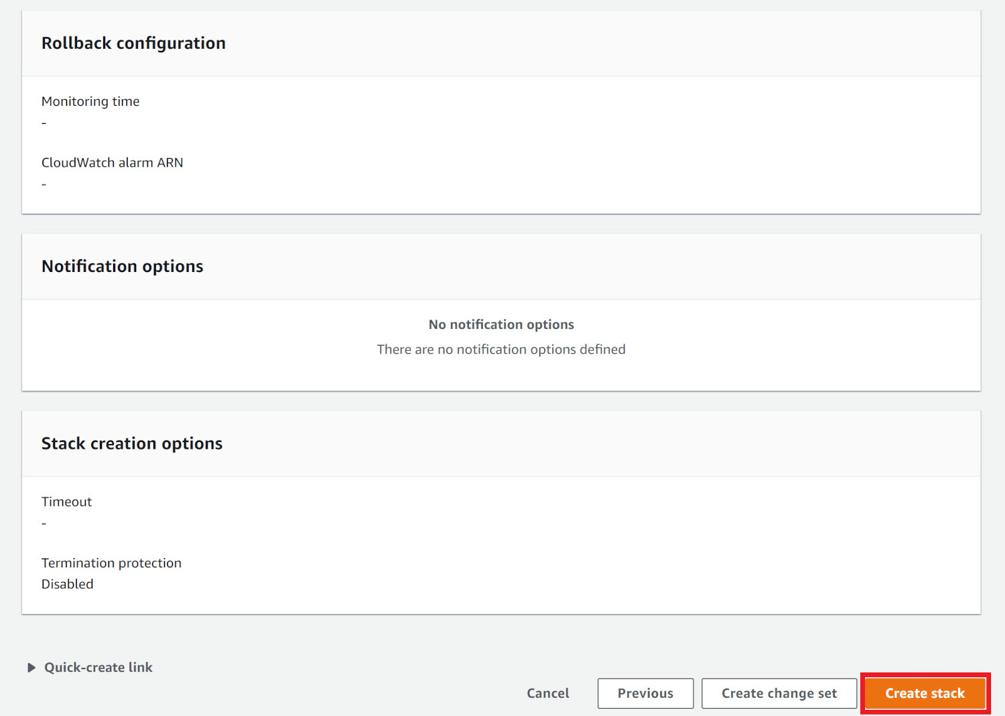This screenshot has height=716, width=1005.
Task: Click the notification options description text
Action: (500, 349)
